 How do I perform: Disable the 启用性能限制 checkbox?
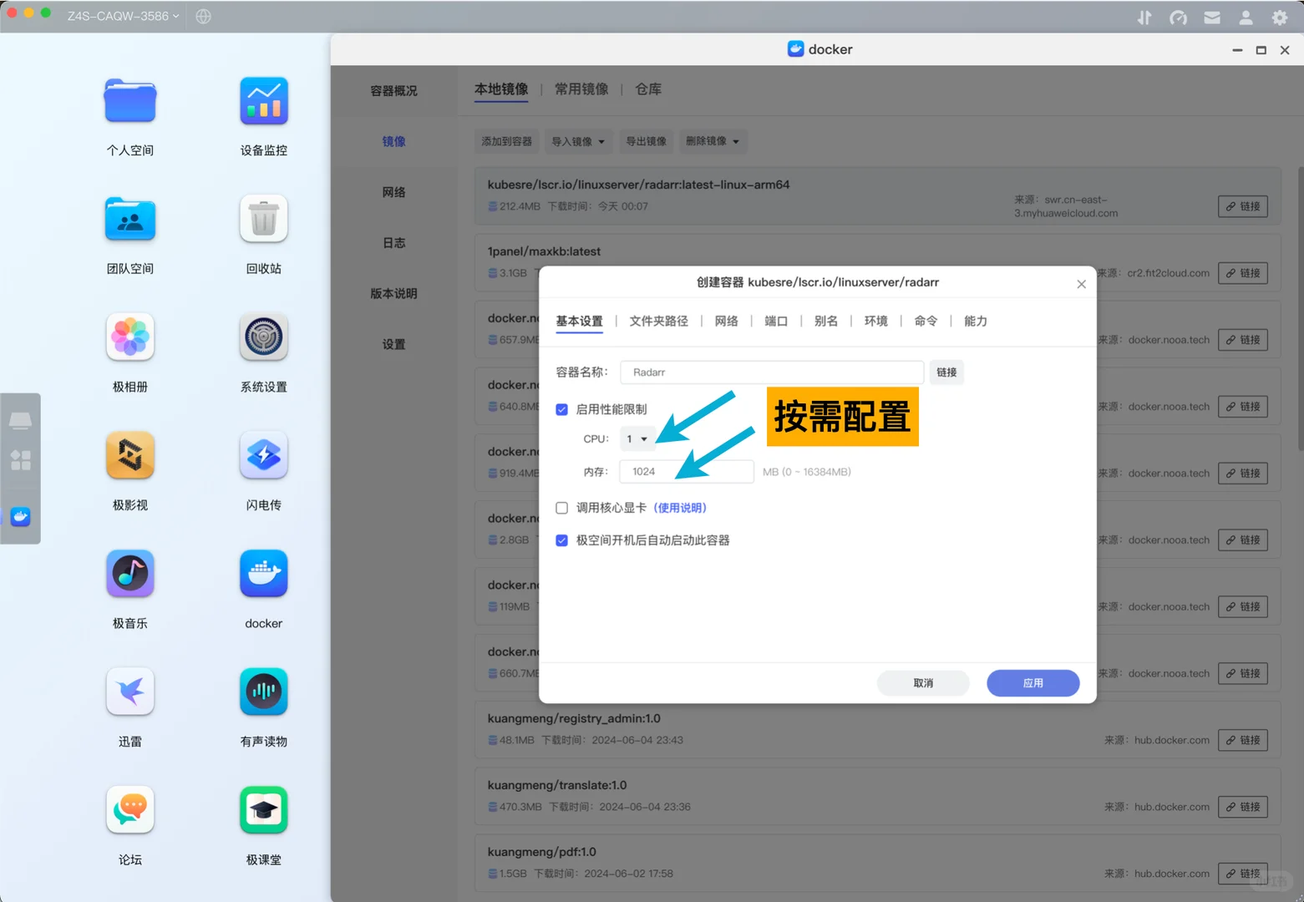[561, 409]
